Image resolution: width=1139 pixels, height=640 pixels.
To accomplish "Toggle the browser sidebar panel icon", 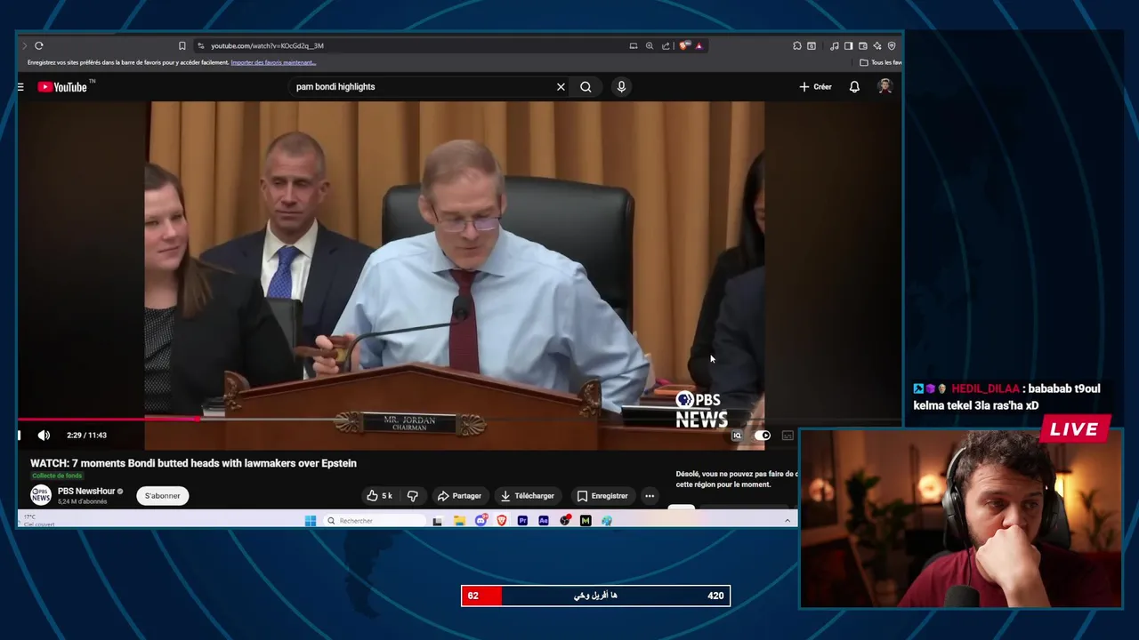I will [x=848, y=45].
